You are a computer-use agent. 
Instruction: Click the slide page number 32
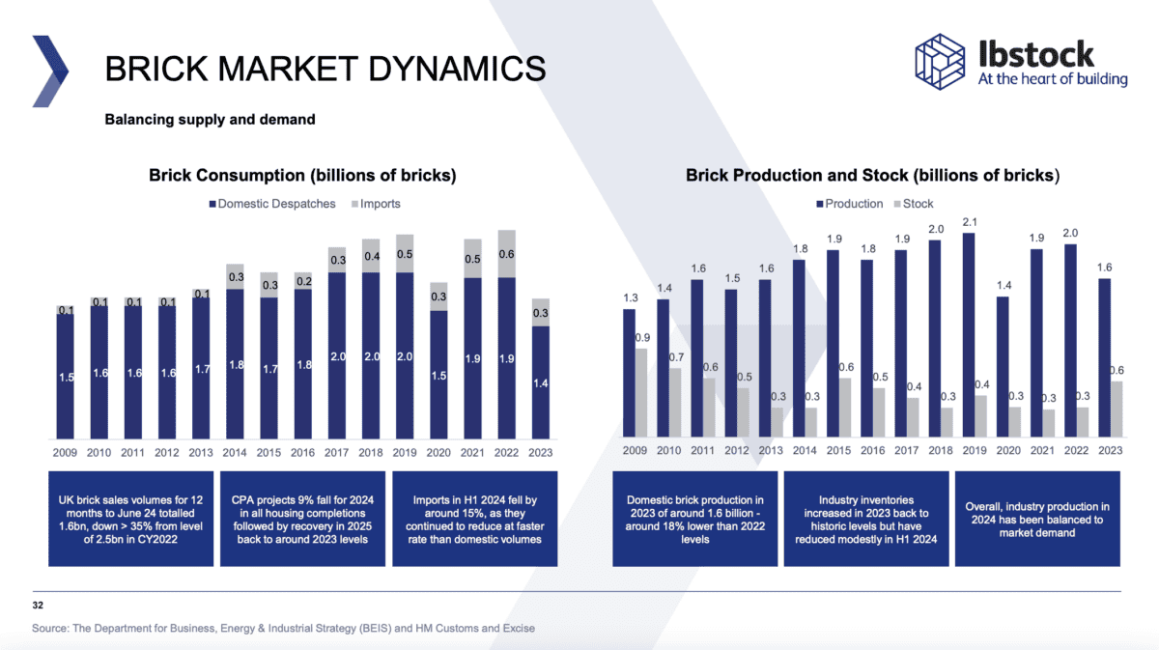pos(38,603)
